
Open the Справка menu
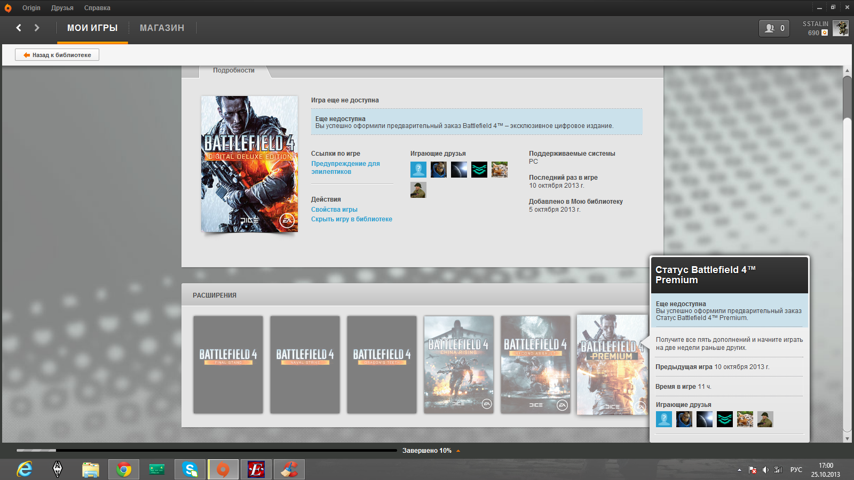click(x=97, y=8)
